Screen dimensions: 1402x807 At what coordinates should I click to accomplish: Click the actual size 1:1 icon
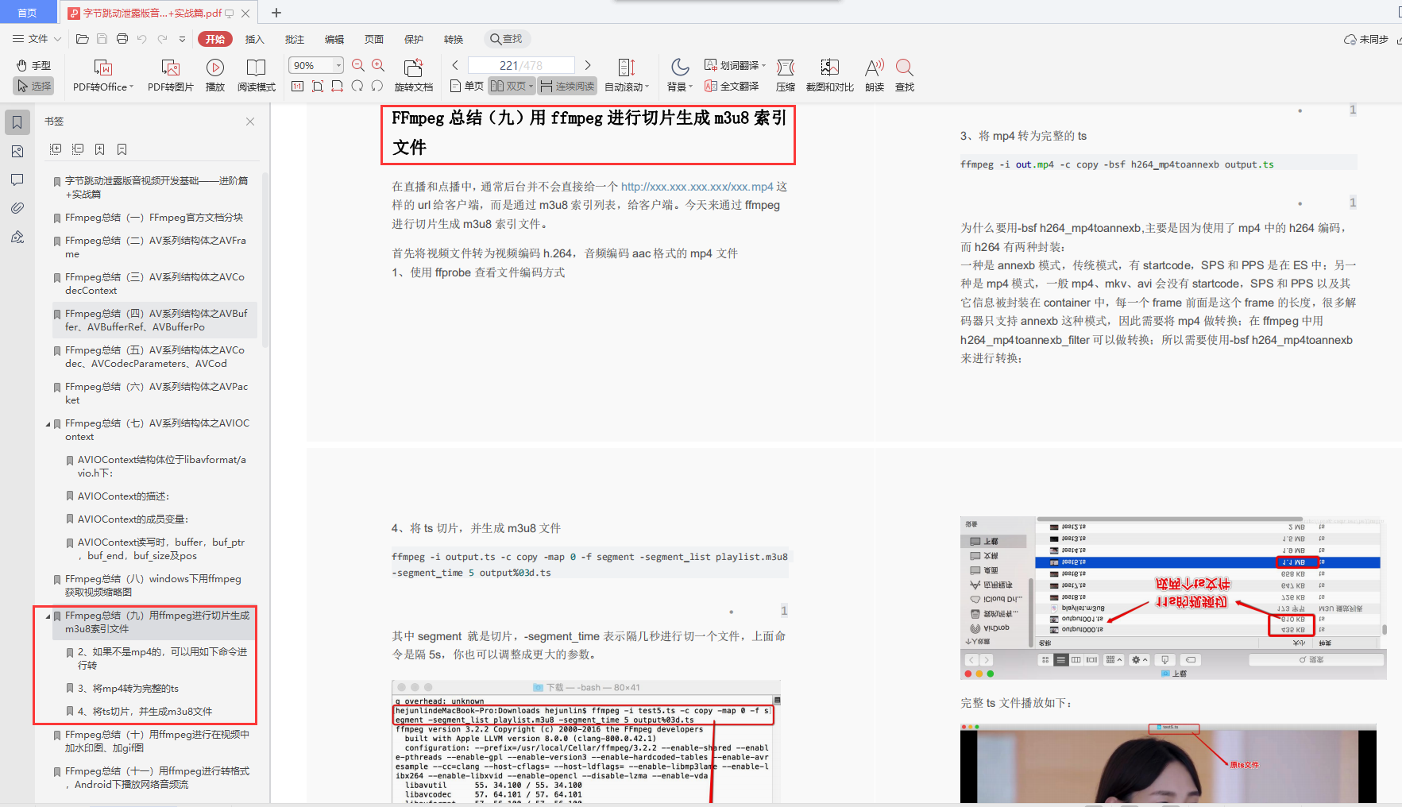298,86
